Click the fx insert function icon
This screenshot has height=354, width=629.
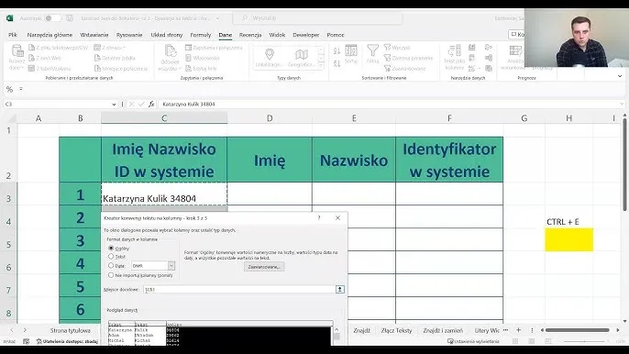(151, 104)
